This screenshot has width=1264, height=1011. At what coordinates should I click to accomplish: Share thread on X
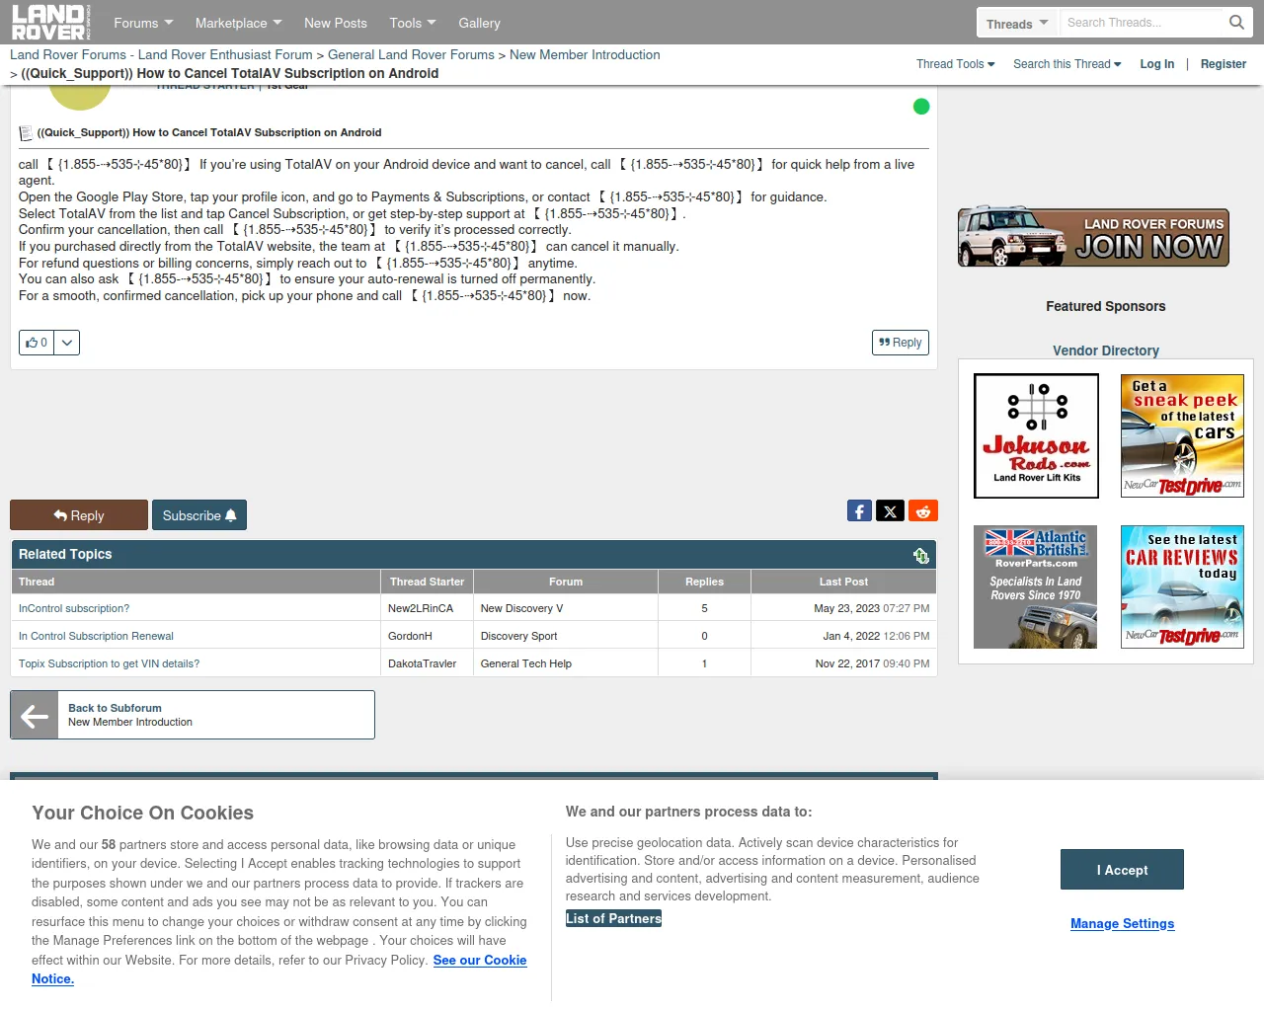[x=891, y=510]
